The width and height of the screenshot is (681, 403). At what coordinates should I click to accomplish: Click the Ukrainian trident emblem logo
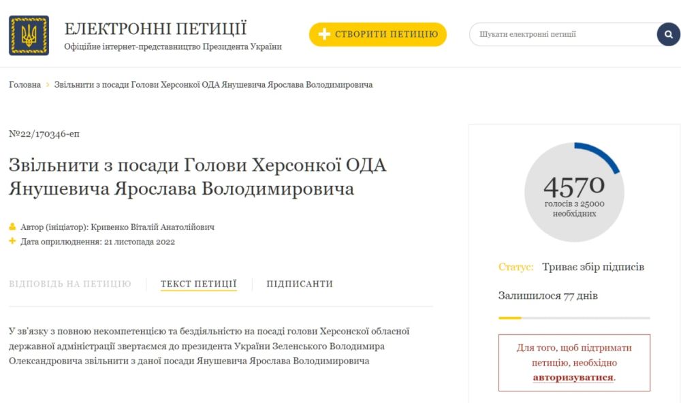[29, 35]
